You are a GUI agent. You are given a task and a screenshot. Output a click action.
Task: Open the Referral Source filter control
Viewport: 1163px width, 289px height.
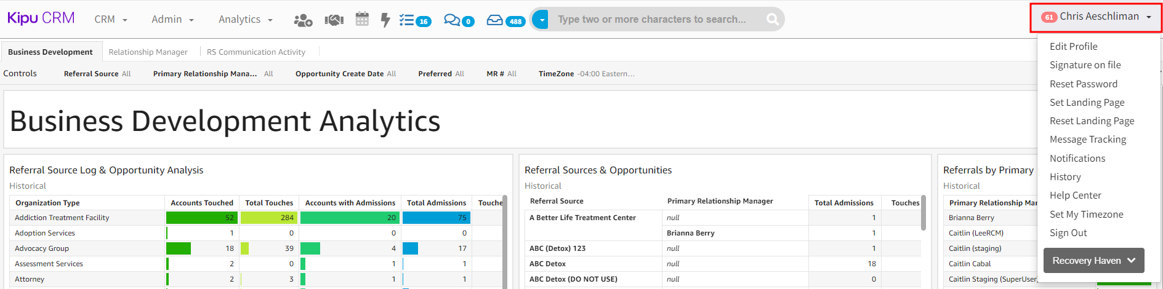point(97,74)
